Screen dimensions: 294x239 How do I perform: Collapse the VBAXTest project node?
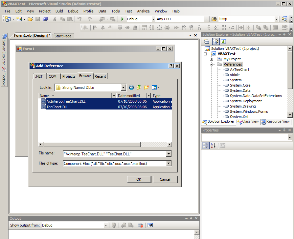point(205,54)
